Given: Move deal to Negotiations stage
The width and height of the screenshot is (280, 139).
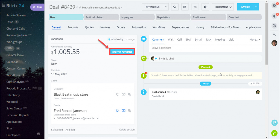Looking at the screenshot, I should 173,17.
